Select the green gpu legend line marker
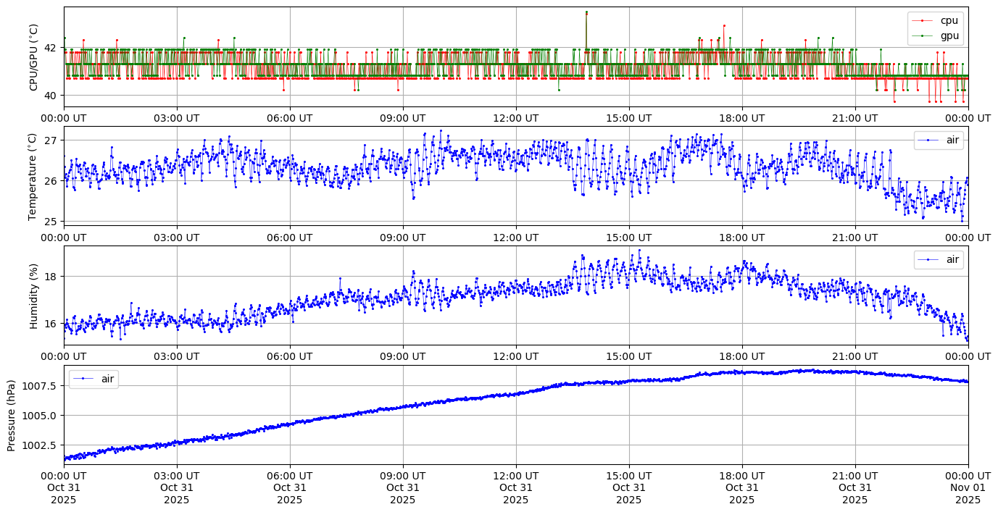Viewport: 998px width, 512px height. pos(922,35)
